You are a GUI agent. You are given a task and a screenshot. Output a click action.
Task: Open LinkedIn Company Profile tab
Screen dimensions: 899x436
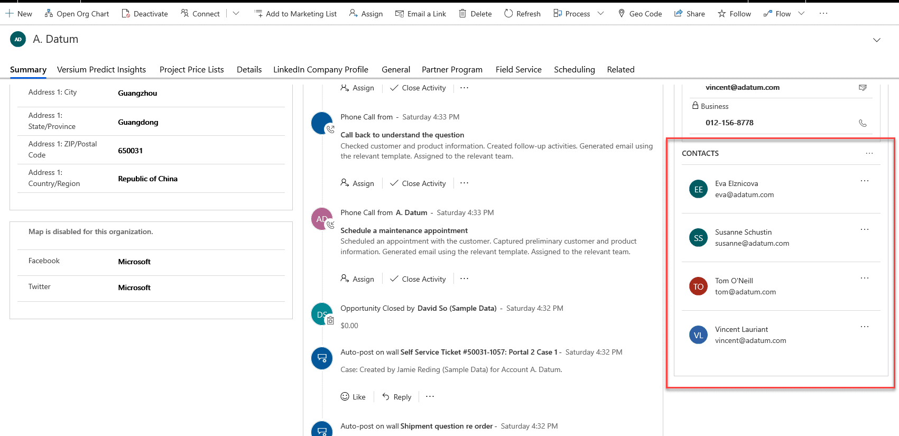pos(321,70)
